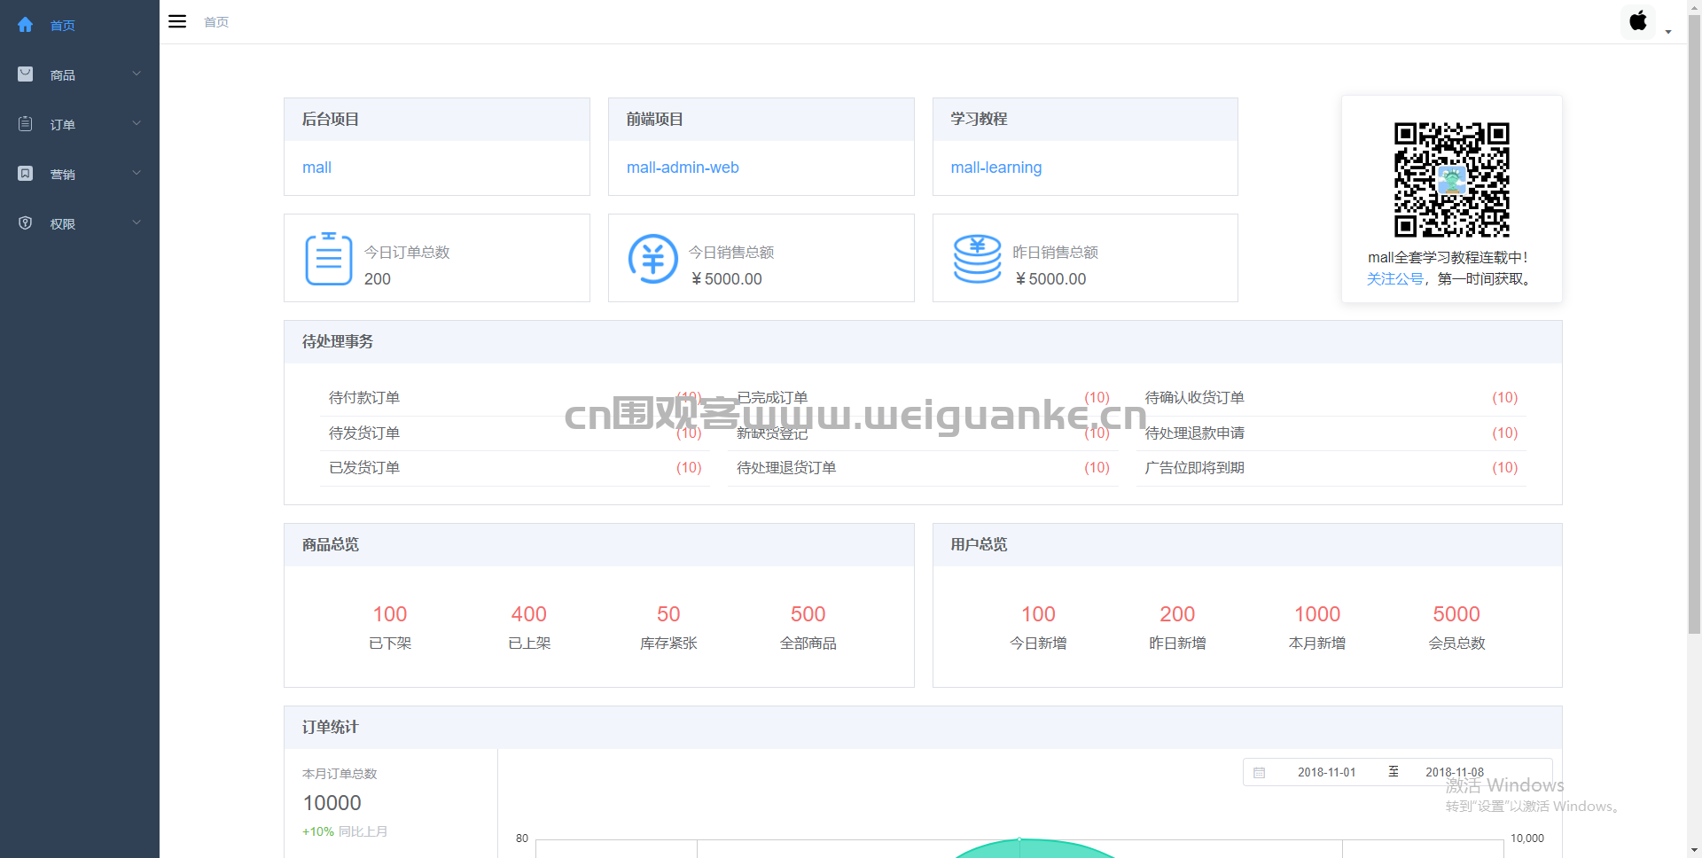Select the 首页 sidebar menu item

(x=80, y=25)
